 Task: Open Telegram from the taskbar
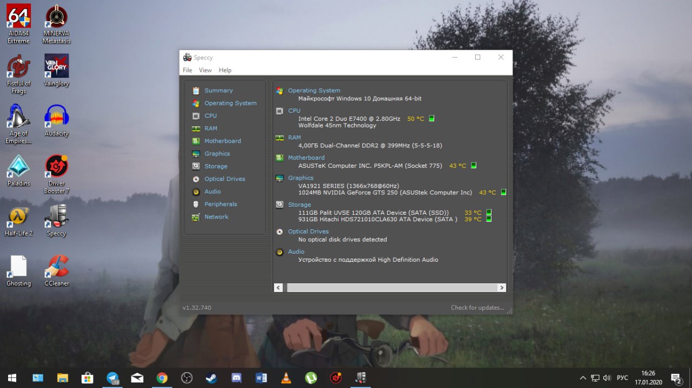[x=112, y=378]
